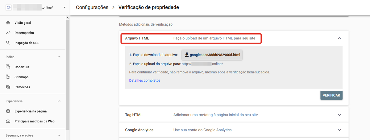The image size is (370, 140).
Task: Expand the Segurança e ações manuais group
Action: point(59,135)
